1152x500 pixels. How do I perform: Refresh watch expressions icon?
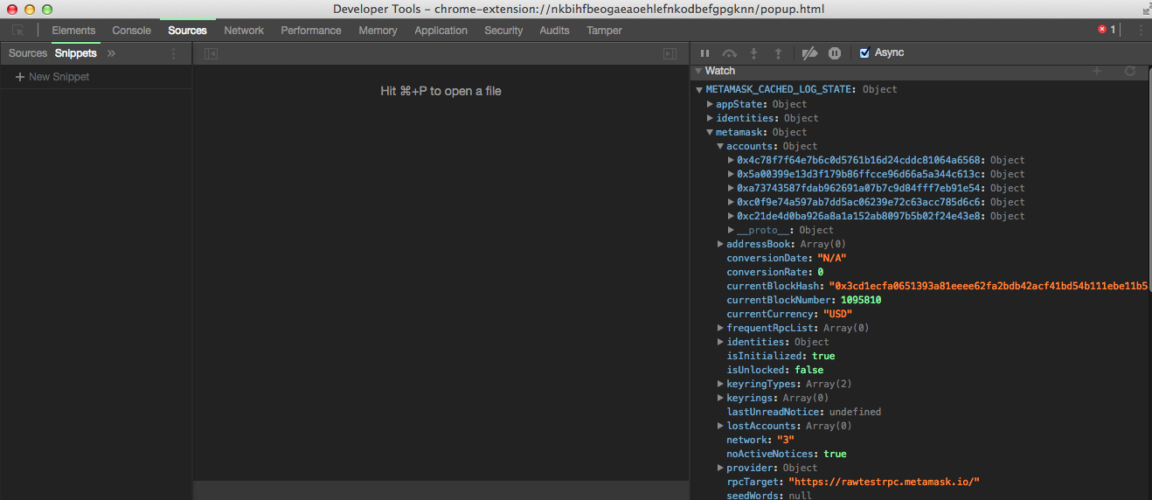1130,71
